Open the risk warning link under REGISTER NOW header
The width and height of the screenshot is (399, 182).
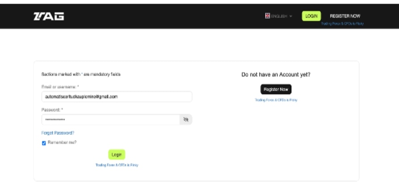[x=342, y=24]
